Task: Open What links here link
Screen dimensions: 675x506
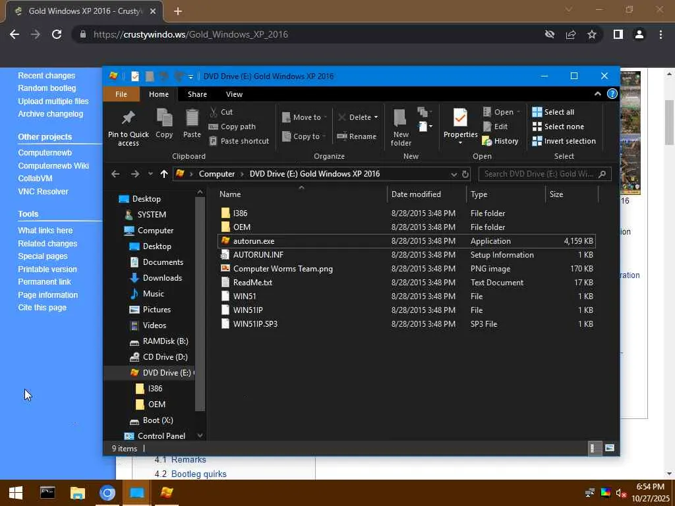Action: (x=45, y=231)
